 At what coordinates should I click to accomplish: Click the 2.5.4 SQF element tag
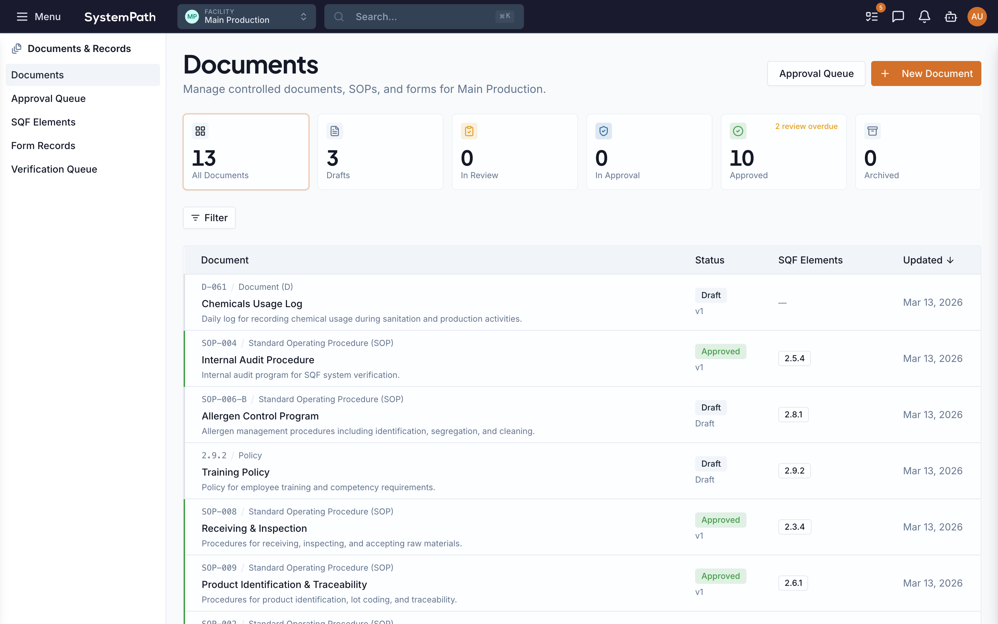click(x=794, y=358)
